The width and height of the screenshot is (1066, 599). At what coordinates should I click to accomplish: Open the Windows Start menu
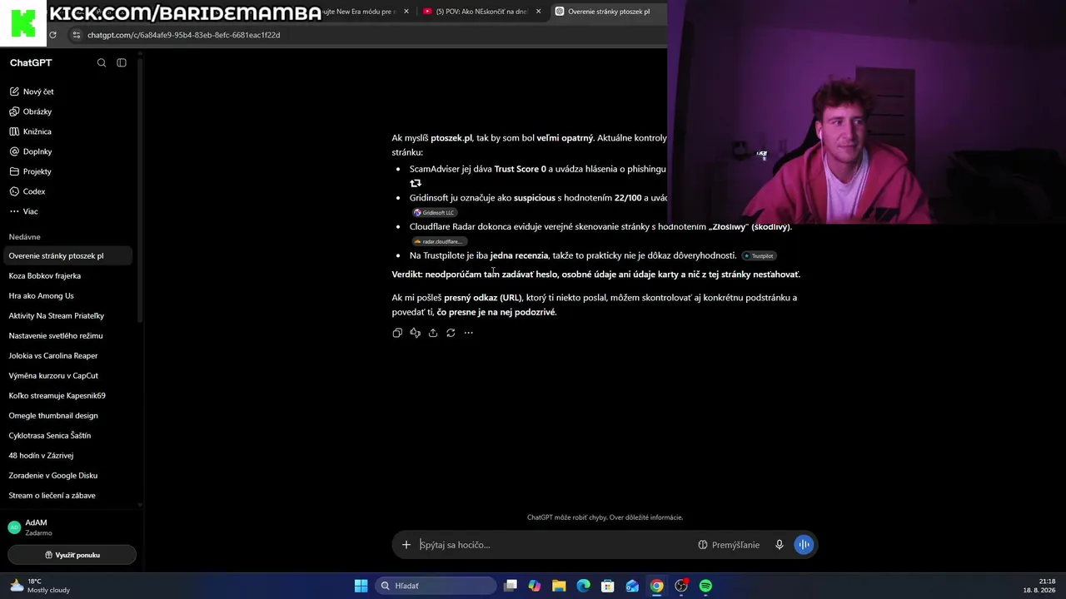click(x=361, y=586)
